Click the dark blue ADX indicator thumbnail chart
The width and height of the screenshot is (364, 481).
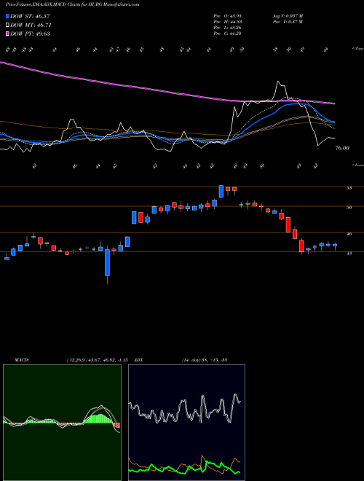coord(186,423)
